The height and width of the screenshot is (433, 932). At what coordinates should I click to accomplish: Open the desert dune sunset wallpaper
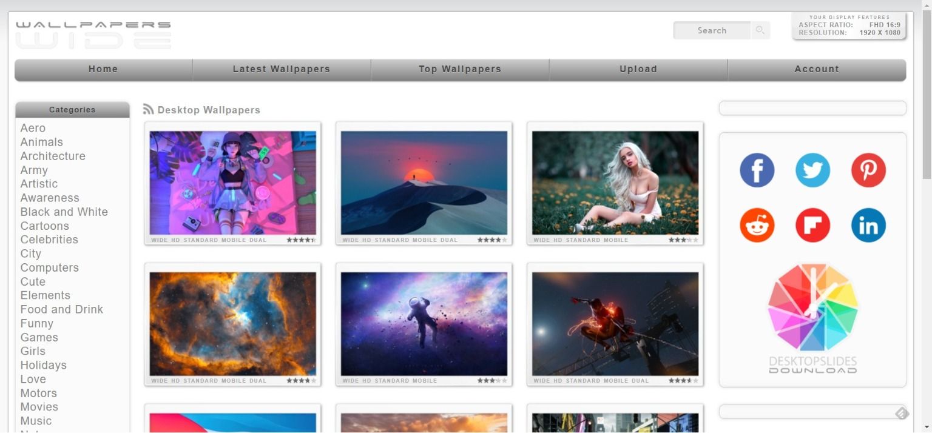(424, 183)
